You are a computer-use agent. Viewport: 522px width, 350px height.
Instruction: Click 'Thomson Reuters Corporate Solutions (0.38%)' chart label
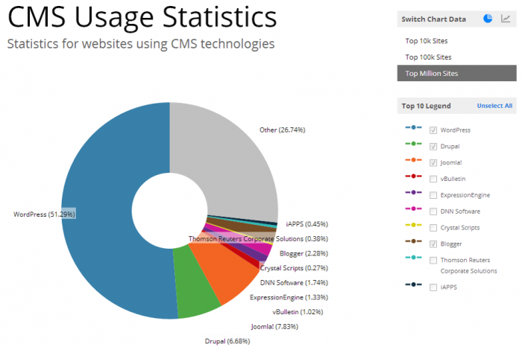[x=258, y=239]
